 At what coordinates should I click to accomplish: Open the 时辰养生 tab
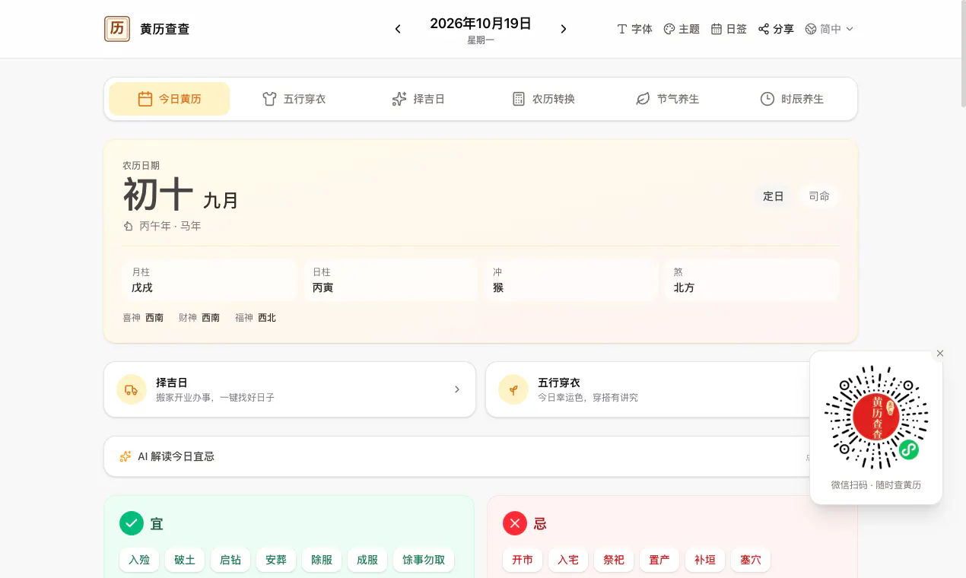(792, 99)
